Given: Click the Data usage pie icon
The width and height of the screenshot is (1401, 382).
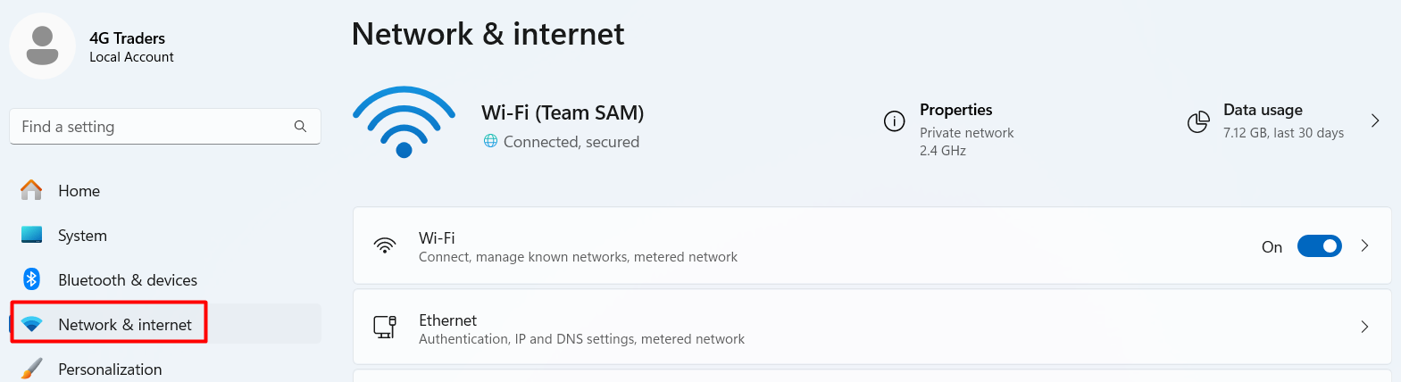Looking at the screenshot, I should coord(1198,121).
